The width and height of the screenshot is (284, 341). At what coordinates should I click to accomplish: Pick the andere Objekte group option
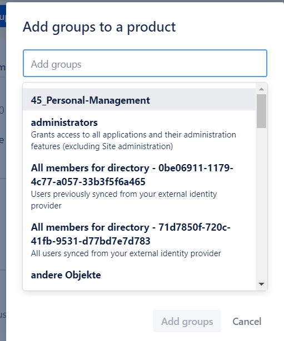point(139,275)
